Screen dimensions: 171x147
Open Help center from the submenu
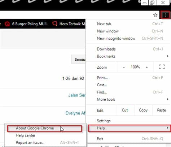(45, 135)
